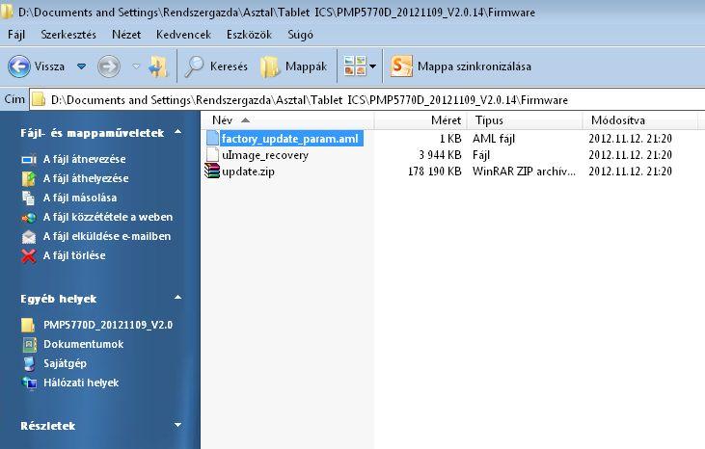Collapse the Egyéb helyek panel
The width and height of the screenshot is (705, 449).
178,298
